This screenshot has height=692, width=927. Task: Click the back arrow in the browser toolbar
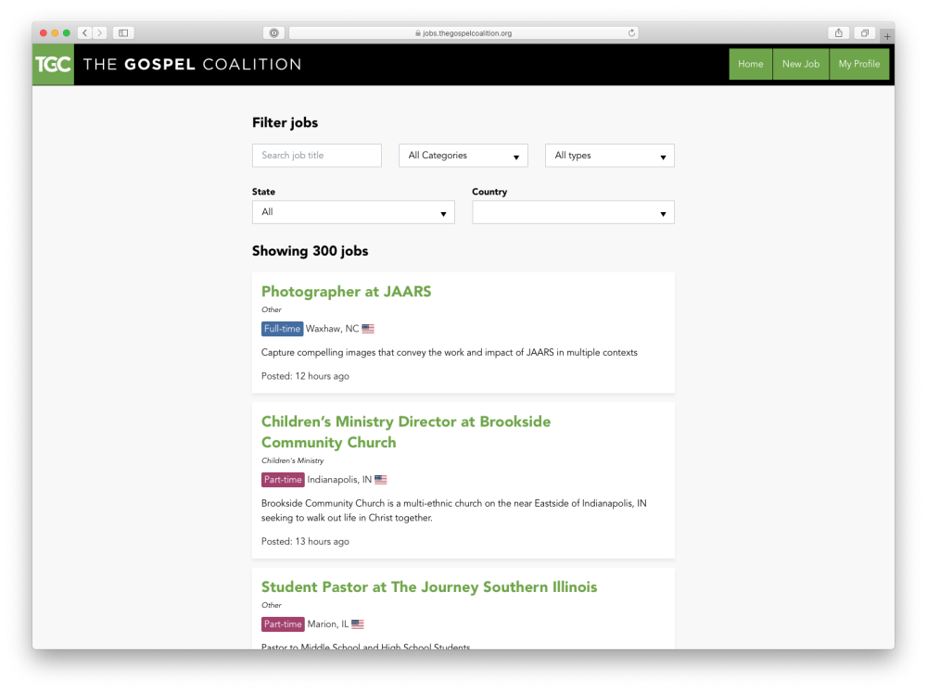[84, 31]
